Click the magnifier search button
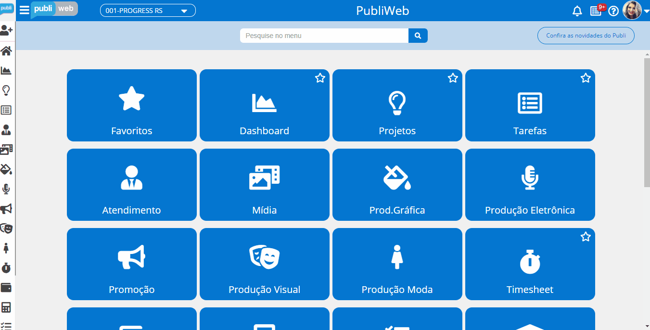 418,36
